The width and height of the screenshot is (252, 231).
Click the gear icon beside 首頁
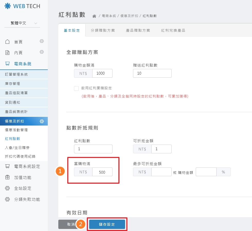point(42,41)
